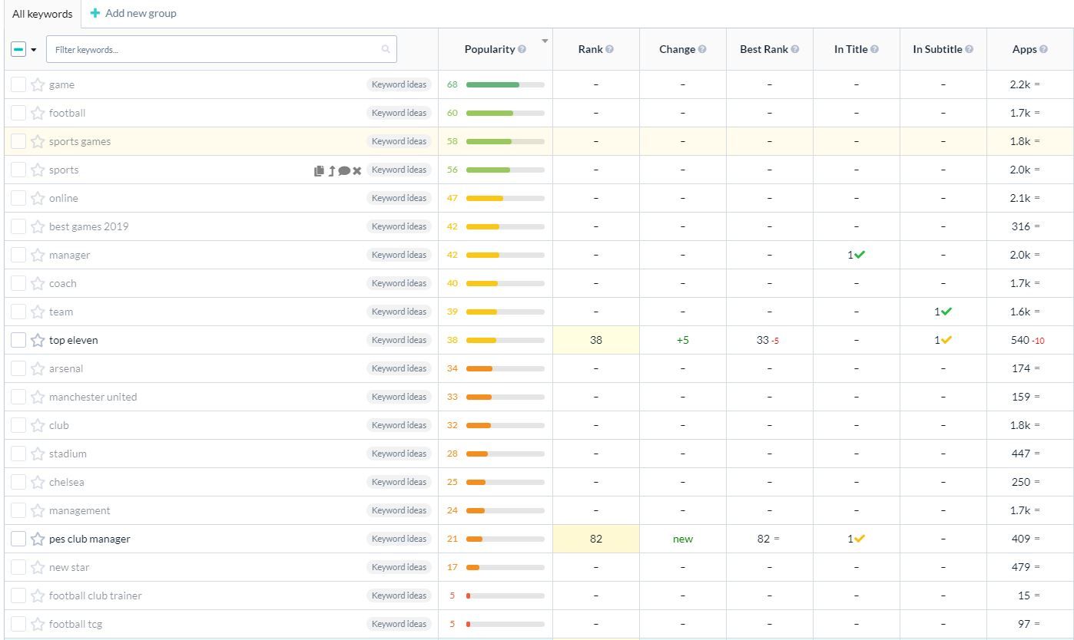
Task: Copy the 'sports' keyword using copy icon
Action: [319, 170]
